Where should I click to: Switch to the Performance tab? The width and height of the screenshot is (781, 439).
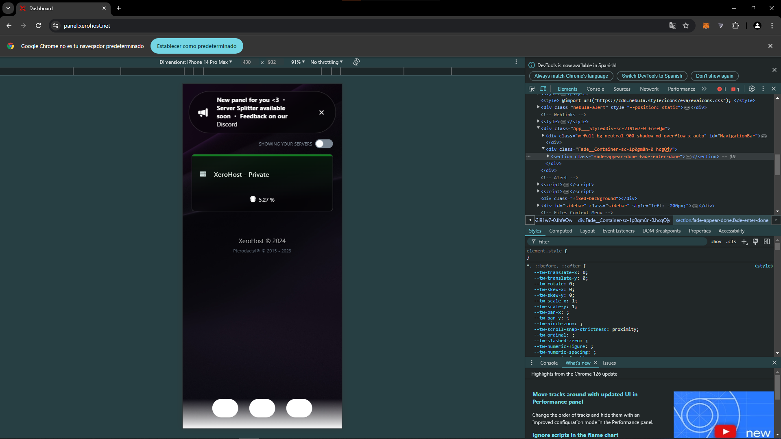[x=681, y=89]
